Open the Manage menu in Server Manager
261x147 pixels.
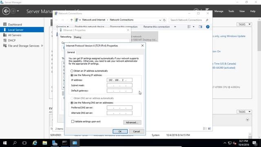tap(219, 11)
